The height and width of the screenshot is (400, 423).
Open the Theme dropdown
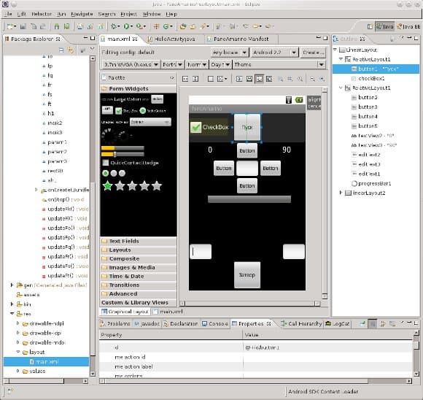(x=279, y=64)
